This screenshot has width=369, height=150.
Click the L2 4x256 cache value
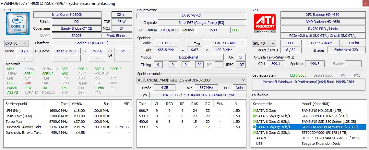click(97, 51)
